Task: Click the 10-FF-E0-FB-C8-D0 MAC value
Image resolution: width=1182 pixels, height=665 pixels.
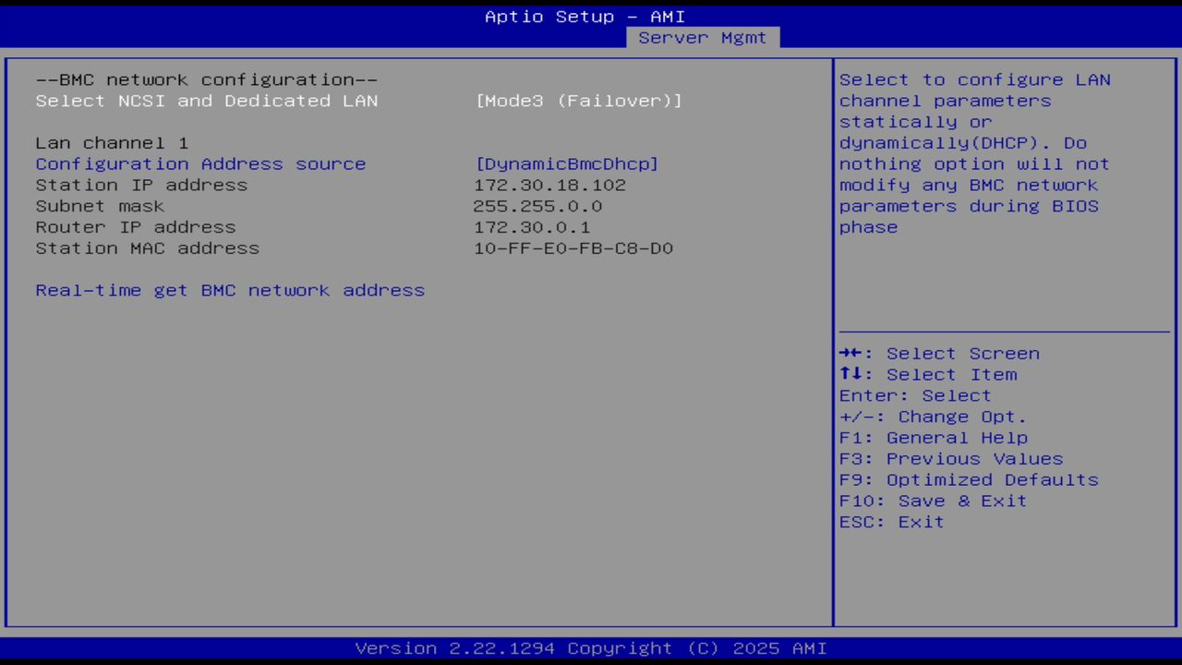Action: pos(573,248)
